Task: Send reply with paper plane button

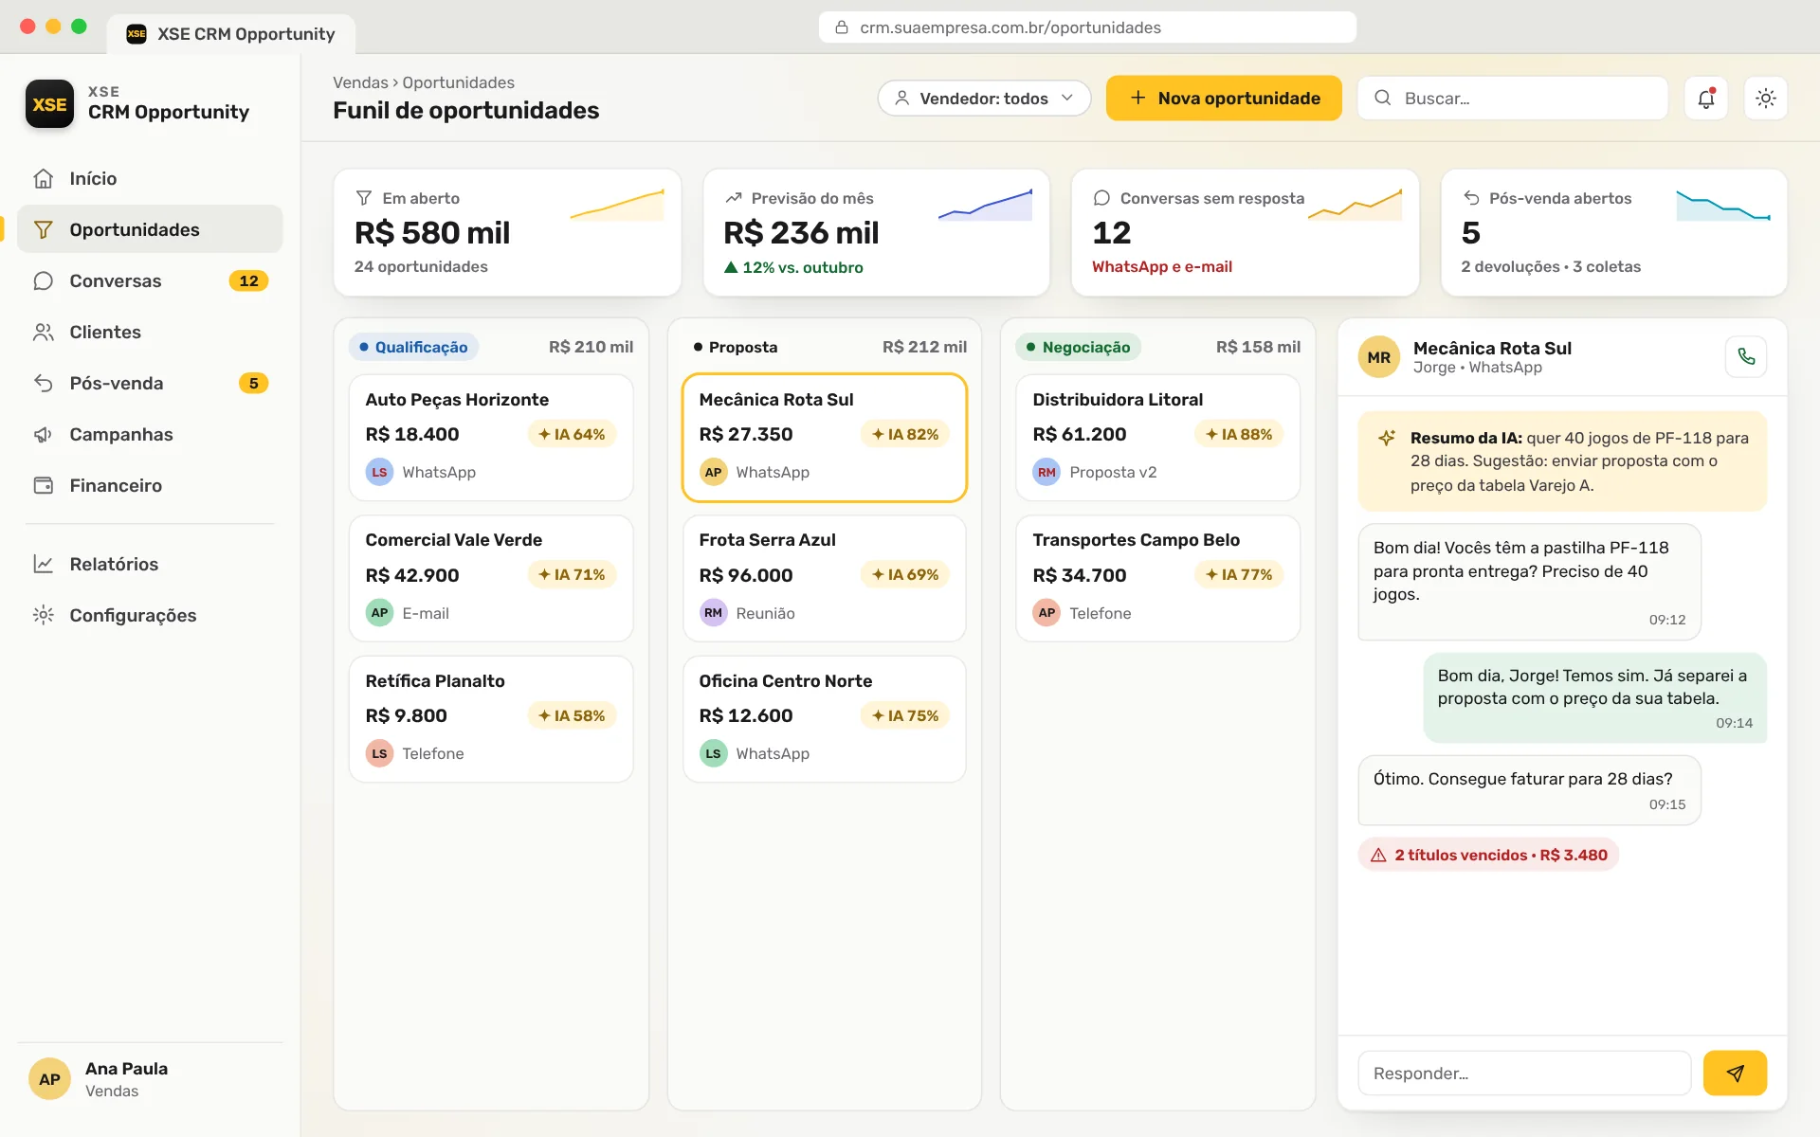Action: (1735, 1073)
